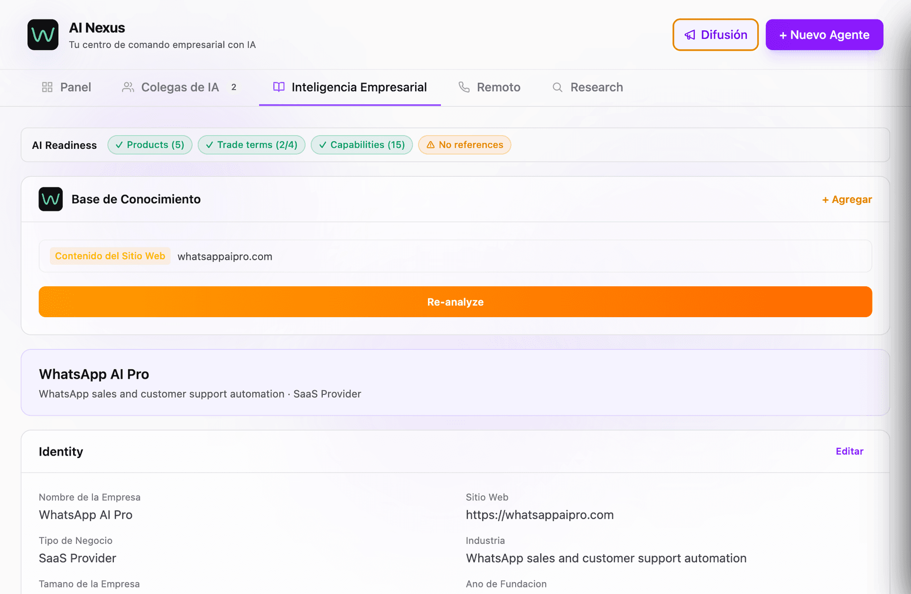The image size is (911, 594).
Task: Click the Trade terms (2/4) chip
Action: (x=251, y=145)
